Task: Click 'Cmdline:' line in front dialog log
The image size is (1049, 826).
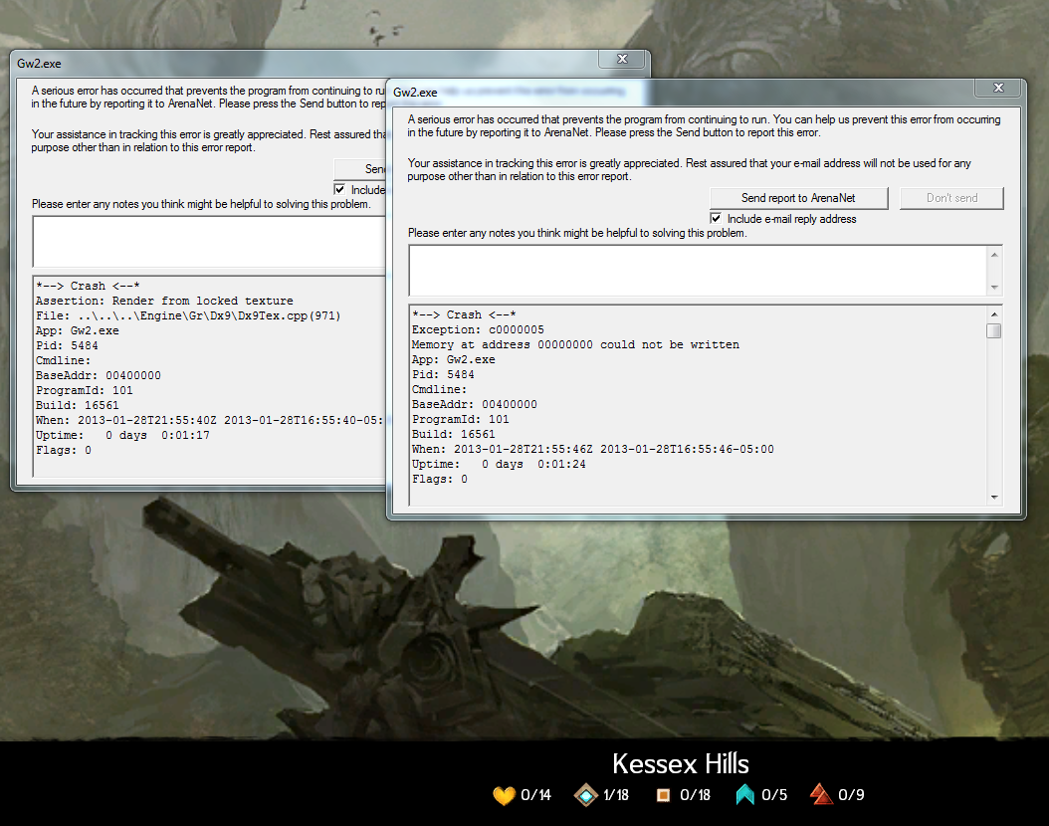Action: tap(440, 389)
